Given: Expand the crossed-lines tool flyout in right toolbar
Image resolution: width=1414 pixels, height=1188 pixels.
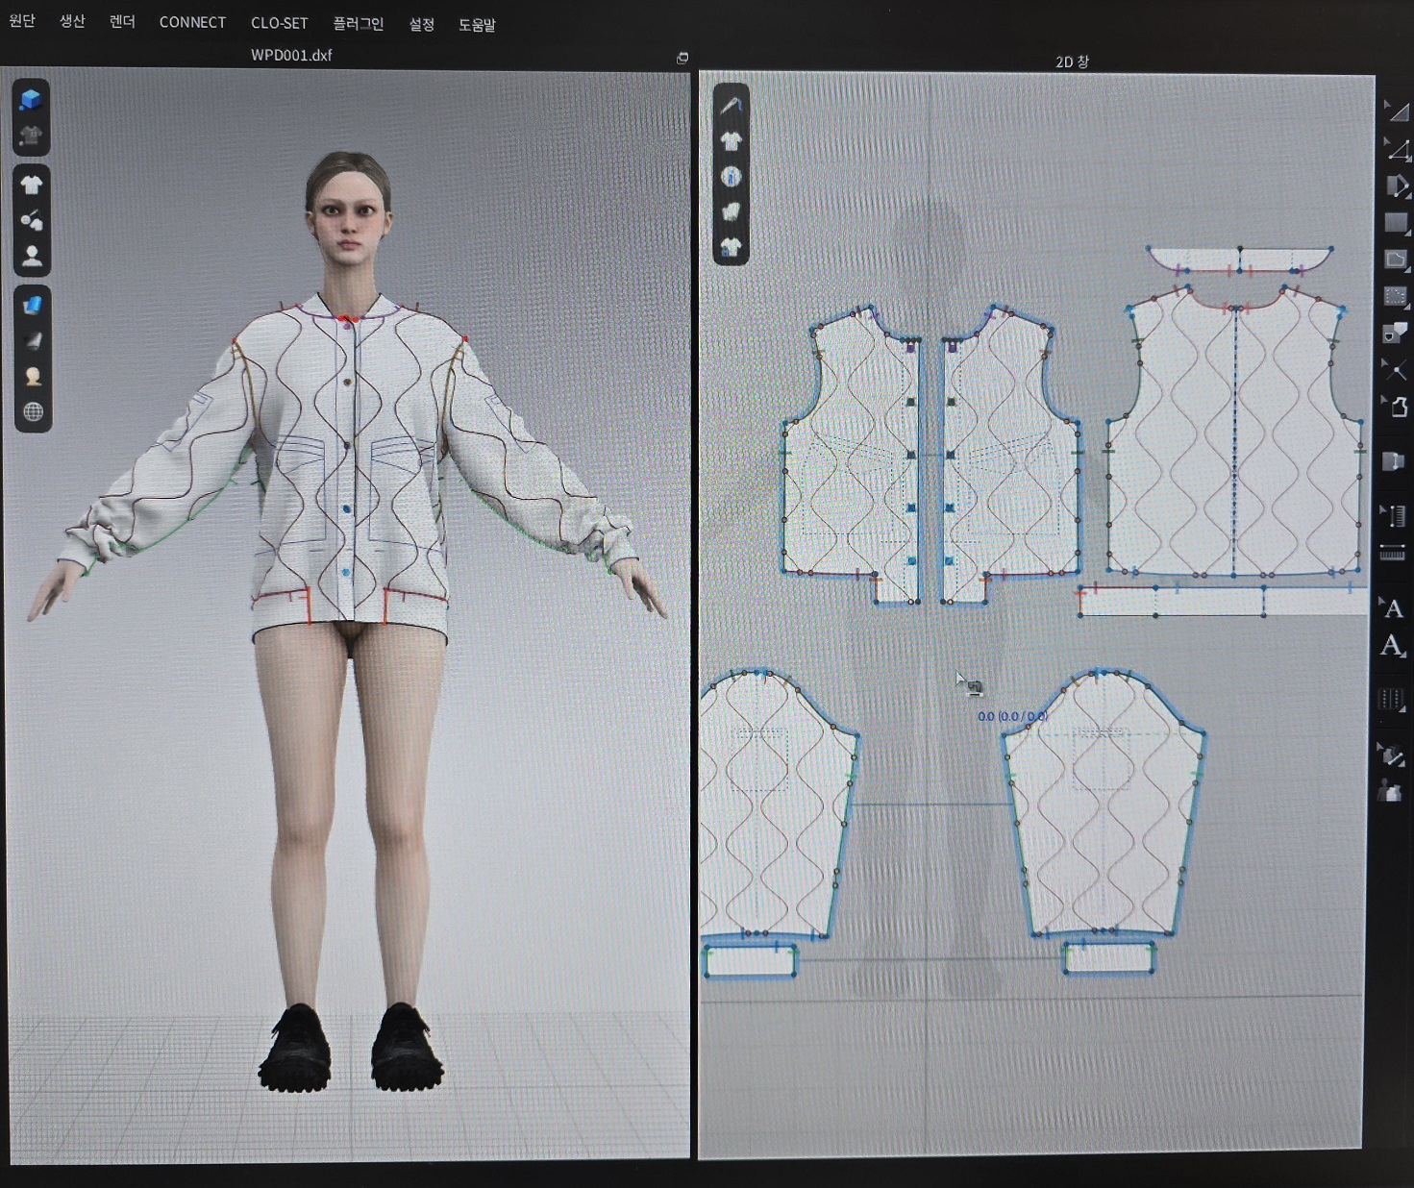Looking at the screenshot, I should [x=1394, y=368].
